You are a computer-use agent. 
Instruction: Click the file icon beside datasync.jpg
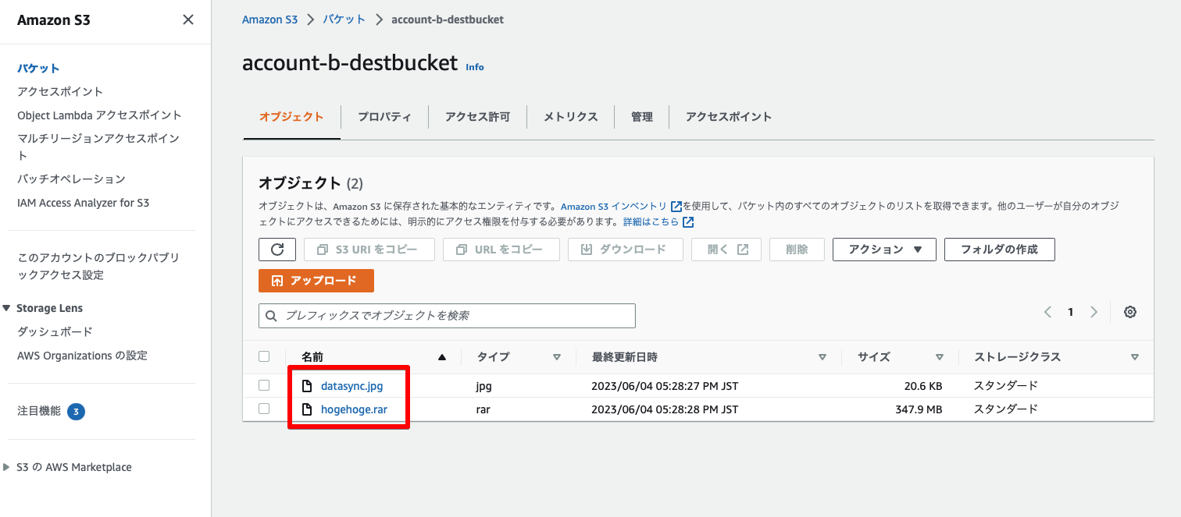[307, 385]
